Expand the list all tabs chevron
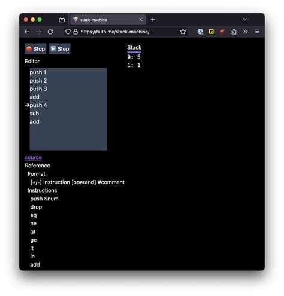This screenshot has width=284, height=296. [x=245, y=20]
